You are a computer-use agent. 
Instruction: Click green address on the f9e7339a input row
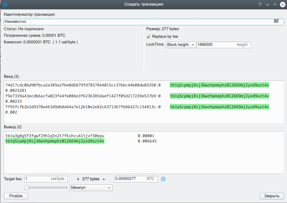tap(219, 96)
